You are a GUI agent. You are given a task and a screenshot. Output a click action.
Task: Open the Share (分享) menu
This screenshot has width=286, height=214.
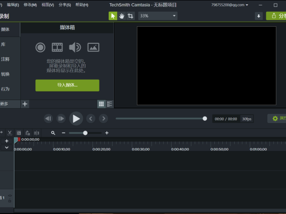pos(65,5)
